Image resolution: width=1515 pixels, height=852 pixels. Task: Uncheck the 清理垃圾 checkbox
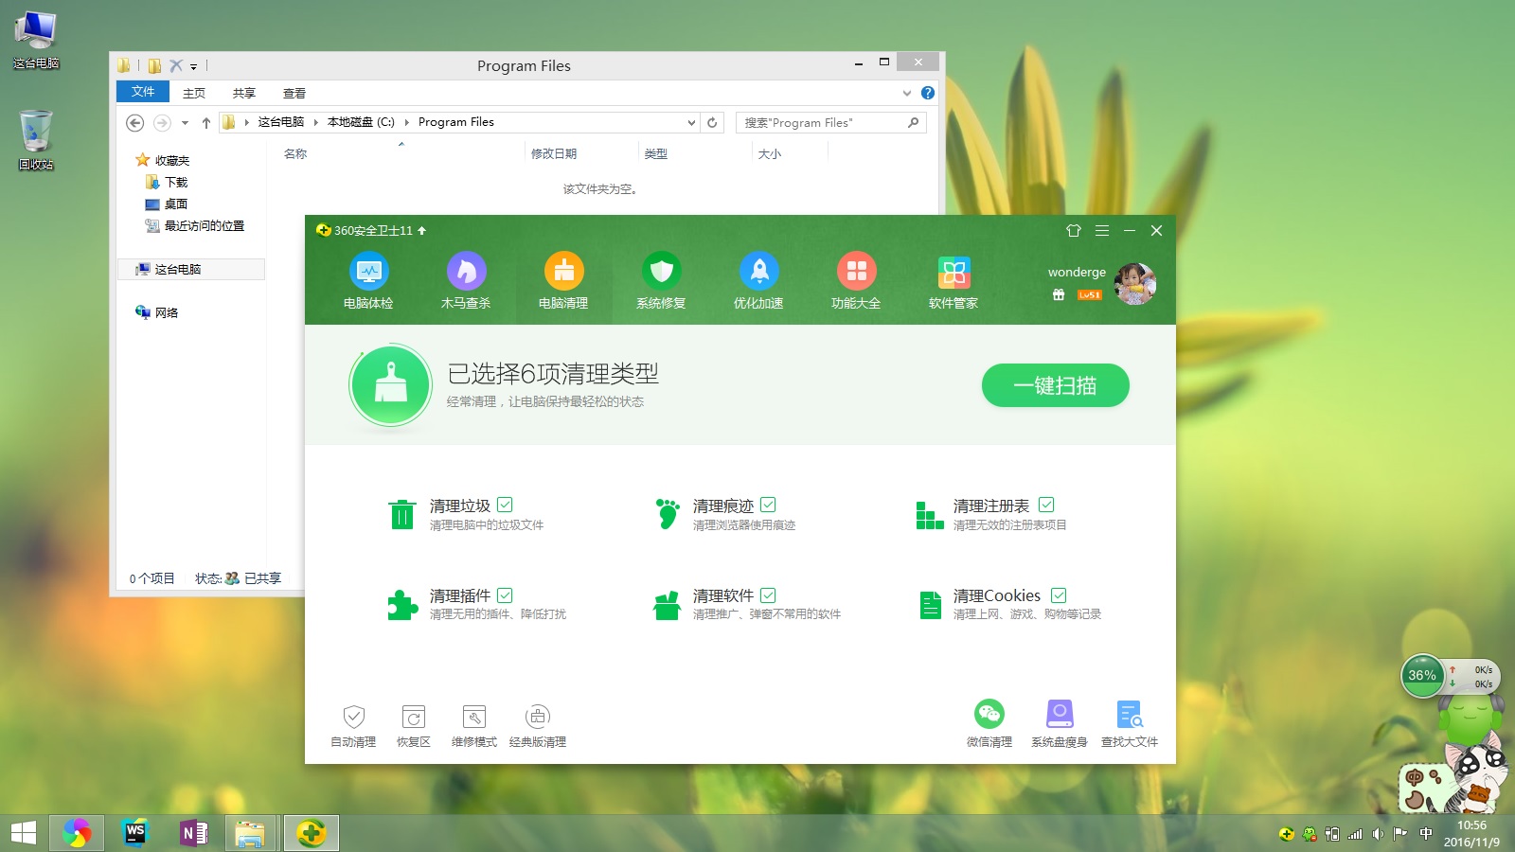pyautogui.click(x=505, y=505)
